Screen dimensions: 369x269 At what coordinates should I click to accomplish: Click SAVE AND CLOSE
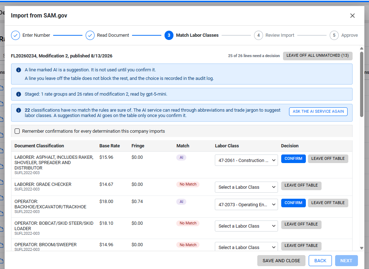[281, 260]
